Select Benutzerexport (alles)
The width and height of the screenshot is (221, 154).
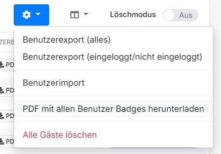[x=67, y=40]
